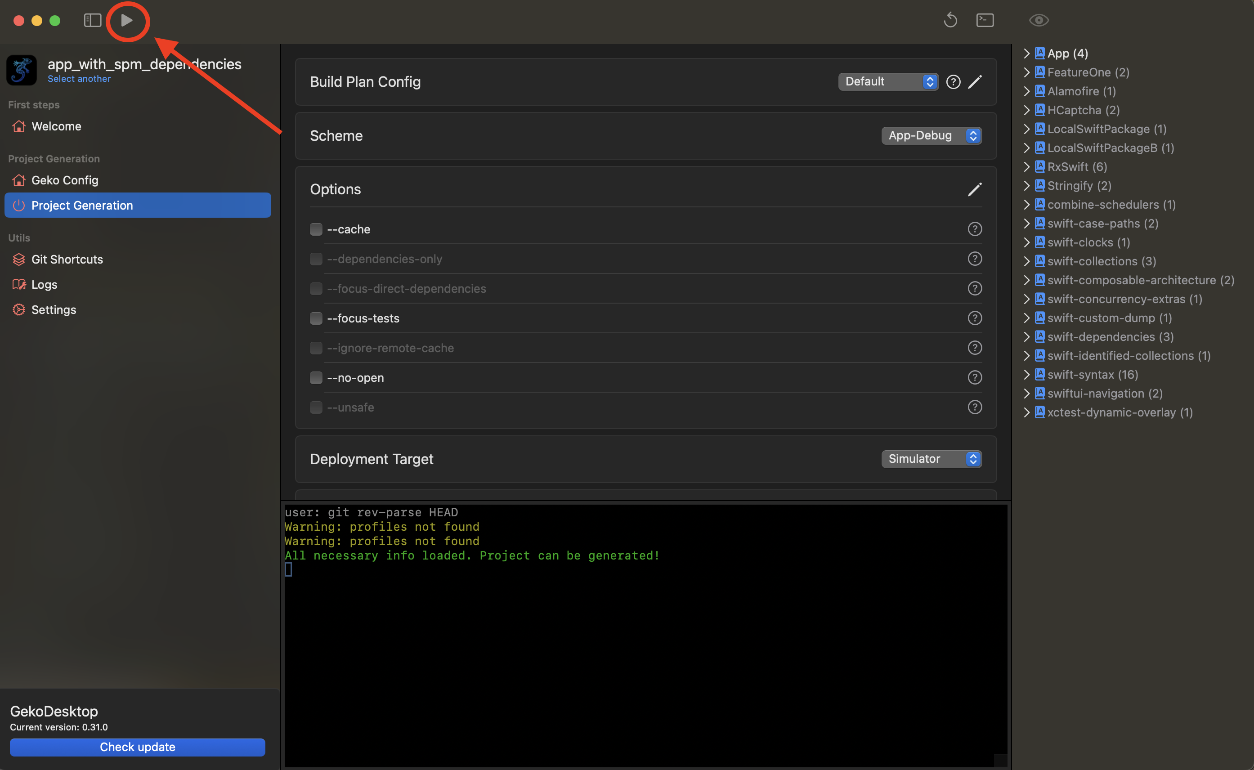Open the Scheme App-Debug dropdown
Image resolution: width=1254 pixels, height=770 pixels.
click(931, 135)
